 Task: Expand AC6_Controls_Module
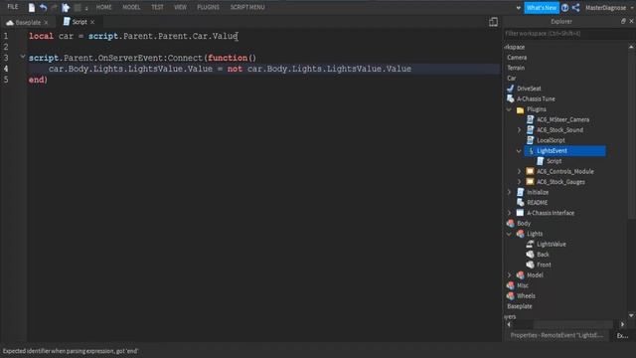point(519,171)
